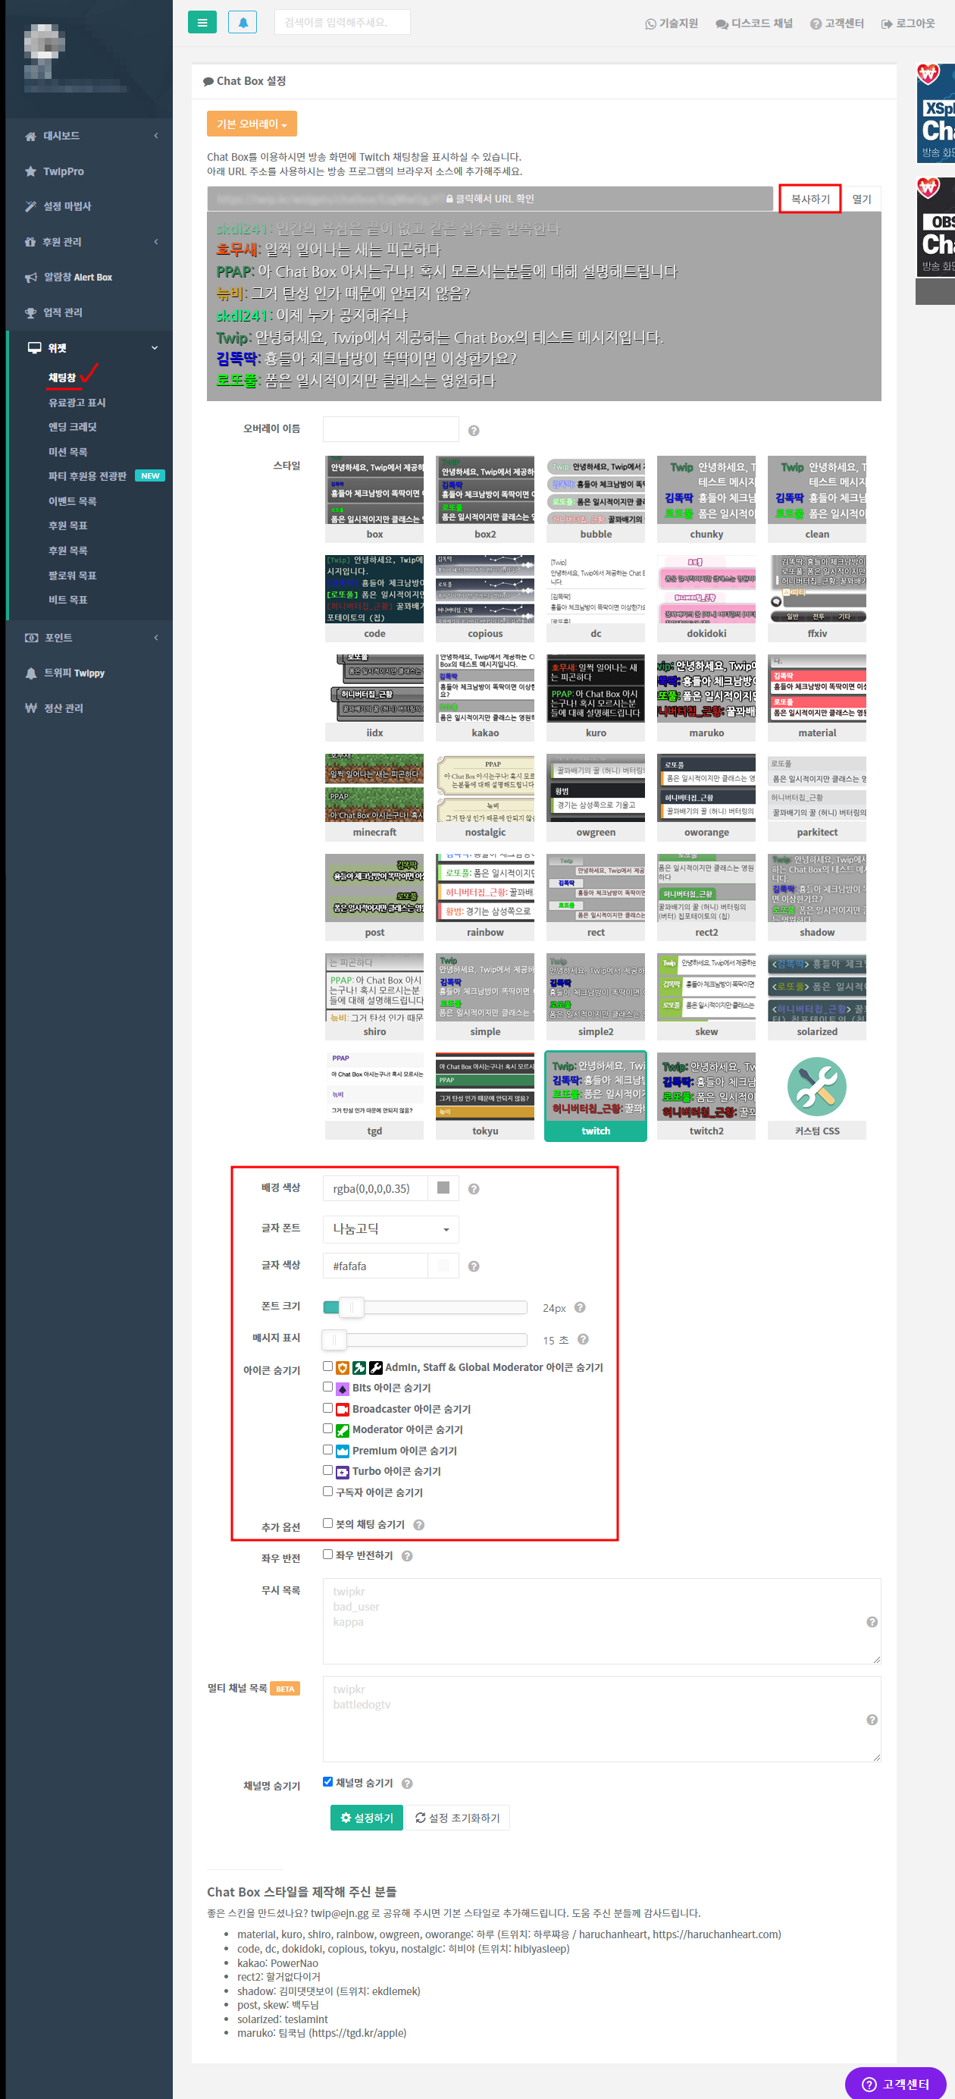This screenshot has height=2099, width=955.
Task: Click the 열기 button
Action: coord(860,199)
